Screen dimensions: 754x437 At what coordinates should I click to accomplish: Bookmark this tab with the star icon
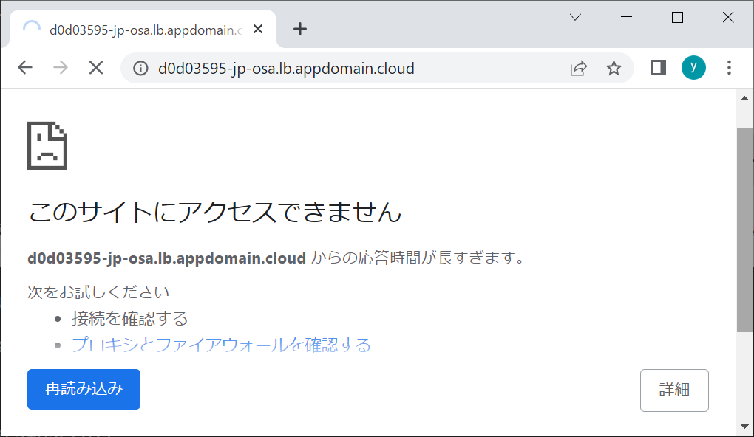614,68
